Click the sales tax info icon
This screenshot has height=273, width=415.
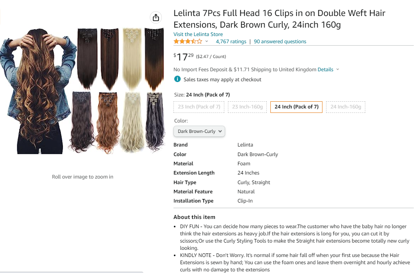[177, 79]
